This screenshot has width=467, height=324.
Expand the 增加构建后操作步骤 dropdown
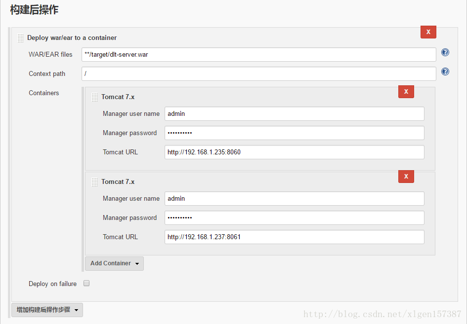pyautogui.click(x=78, y=310)
